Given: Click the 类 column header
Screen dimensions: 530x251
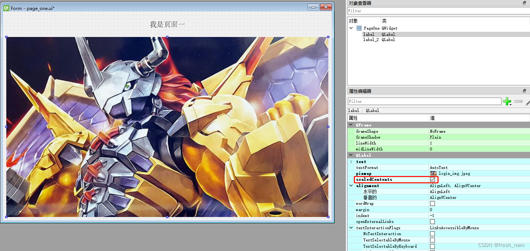Looking at the screenshot, I should pos(455,21).
